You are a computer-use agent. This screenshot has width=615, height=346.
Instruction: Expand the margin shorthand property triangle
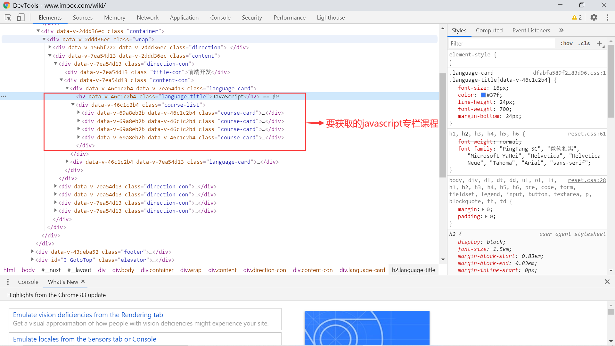(x=483, y=209)
